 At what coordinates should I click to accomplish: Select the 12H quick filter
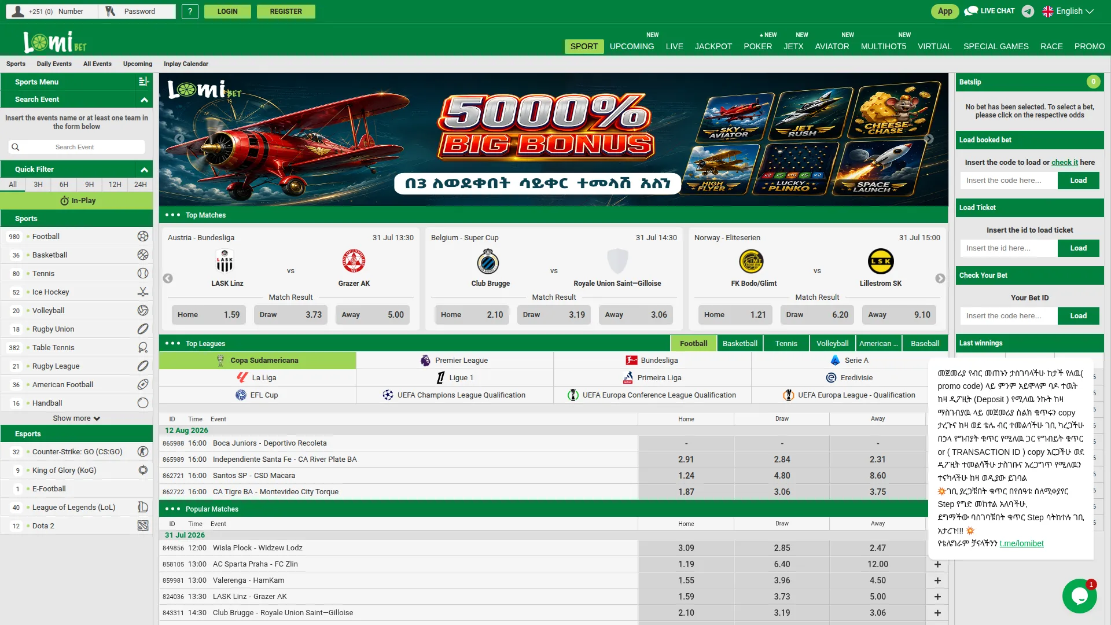click(115, 185)
